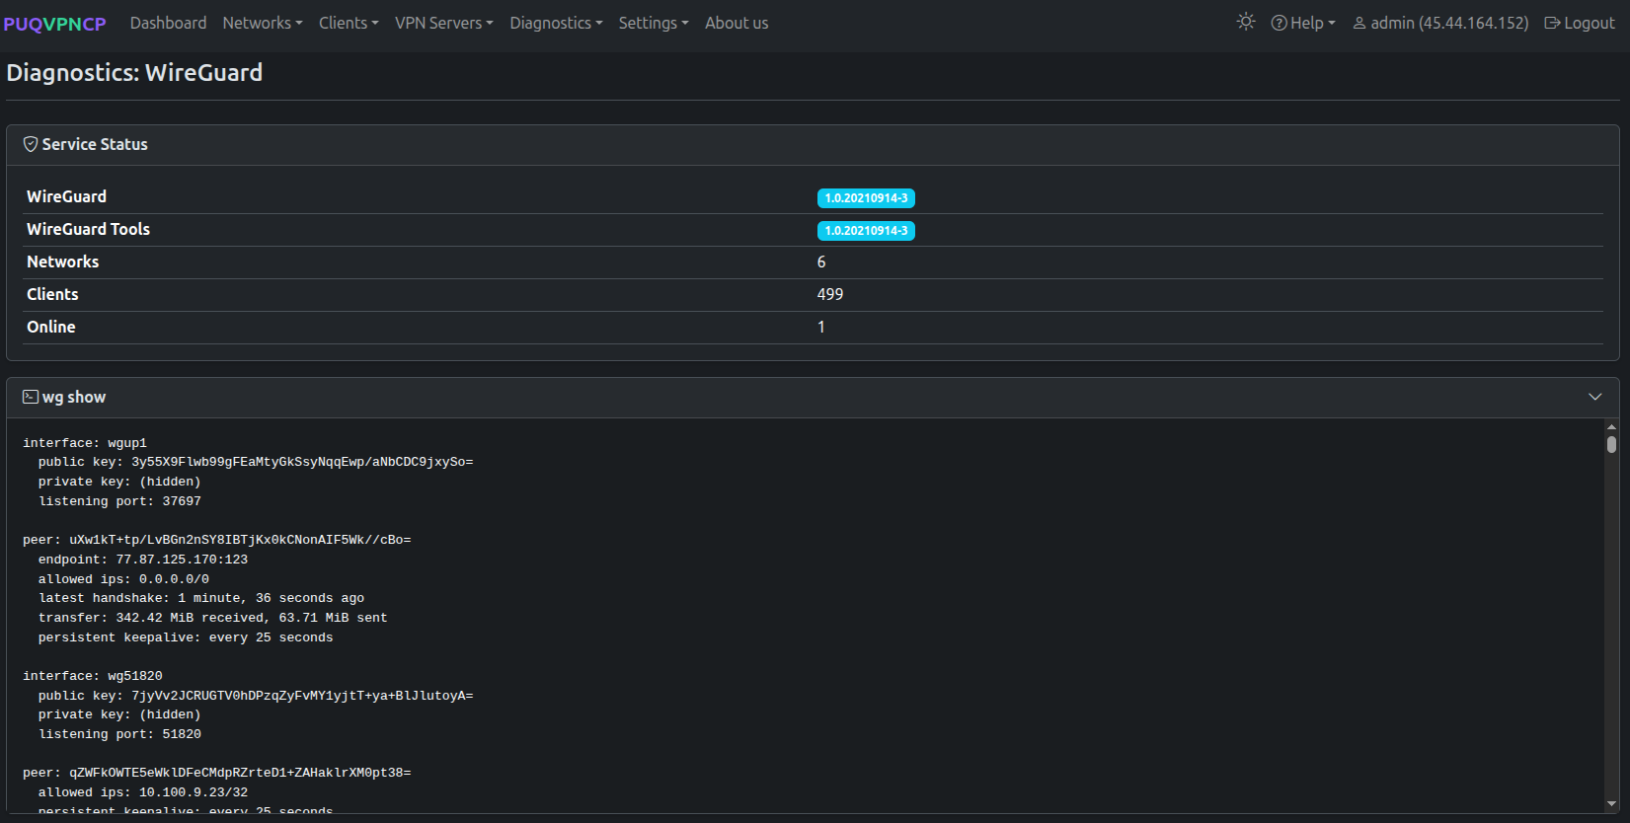Screen dimensions: 1630x823
Task: Click the Service Status shield icon
Action: coord(31,144)
